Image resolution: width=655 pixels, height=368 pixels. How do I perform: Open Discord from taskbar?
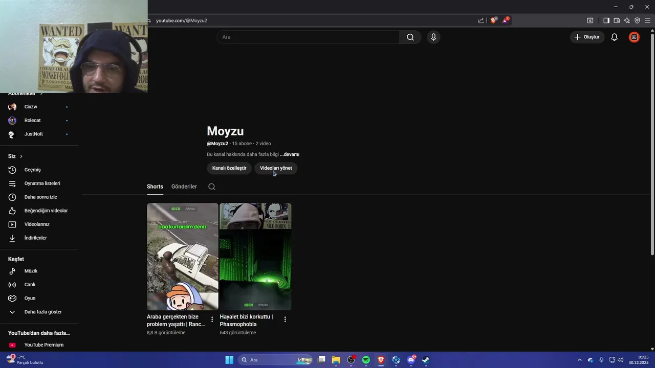(x=411, y=360)
